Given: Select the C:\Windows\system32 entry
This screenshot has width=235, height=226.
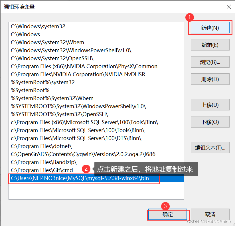Looking at the screenshot, I should 96,26.
